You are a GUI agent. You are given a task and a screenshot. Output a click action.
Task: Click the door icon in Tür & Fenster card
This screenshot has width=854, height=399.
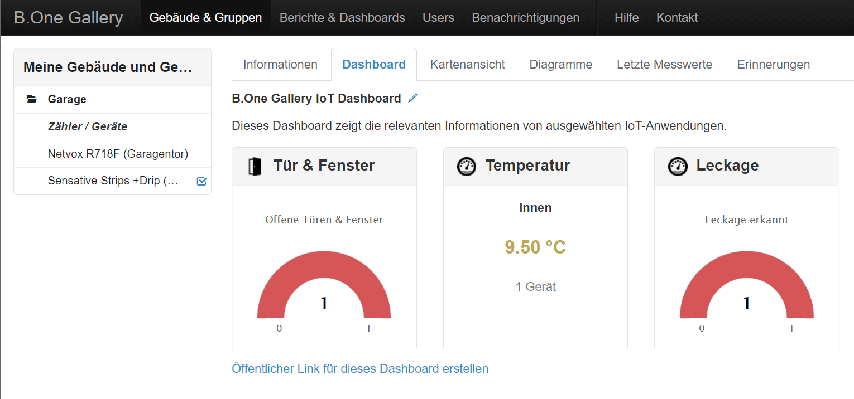255,166
